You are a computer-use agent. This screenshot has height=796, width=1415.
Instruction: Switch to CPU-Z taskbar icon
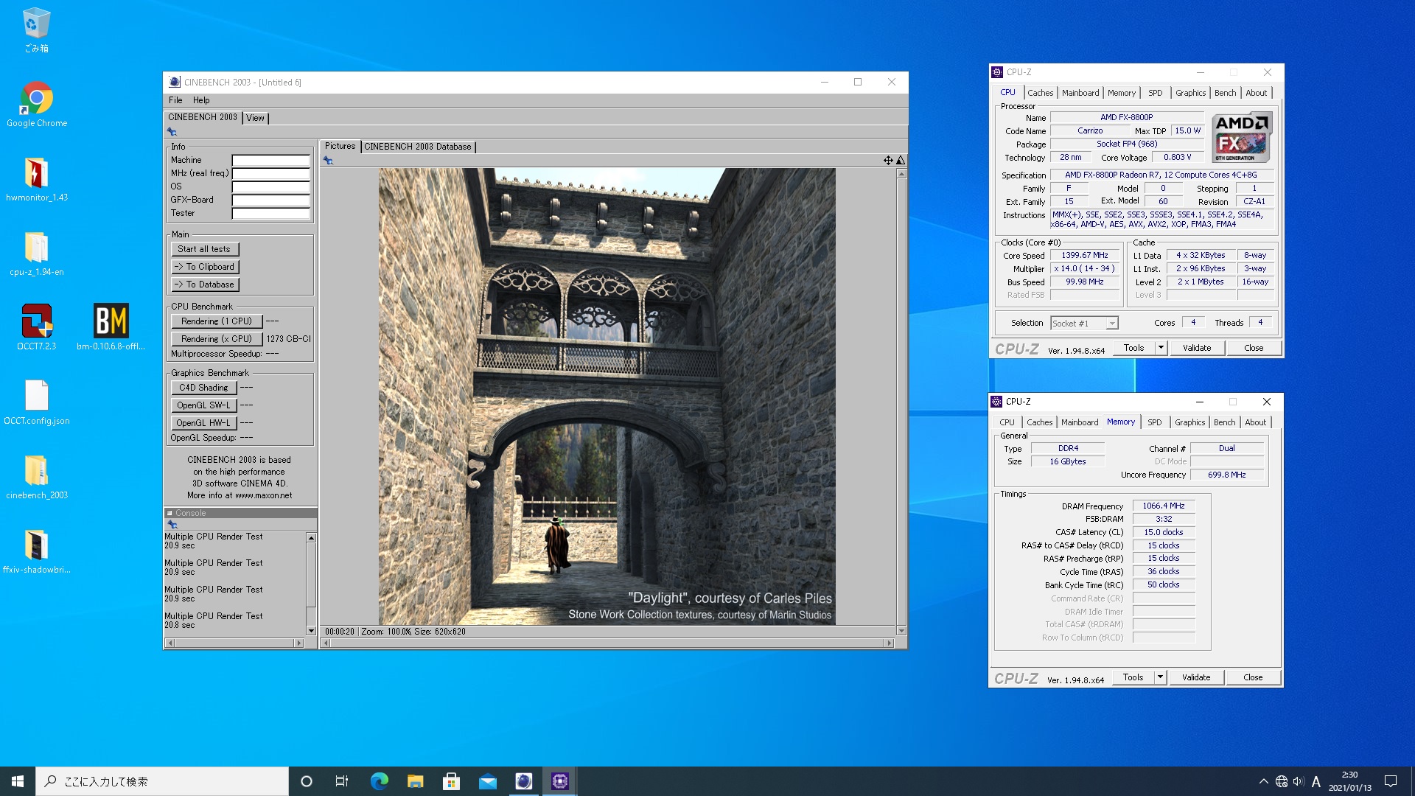click(560, 781)
